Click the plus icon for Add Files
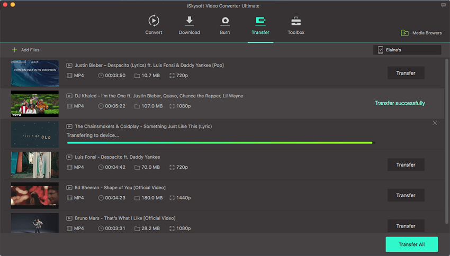The image size is (450, 256). tap(14, 50)
